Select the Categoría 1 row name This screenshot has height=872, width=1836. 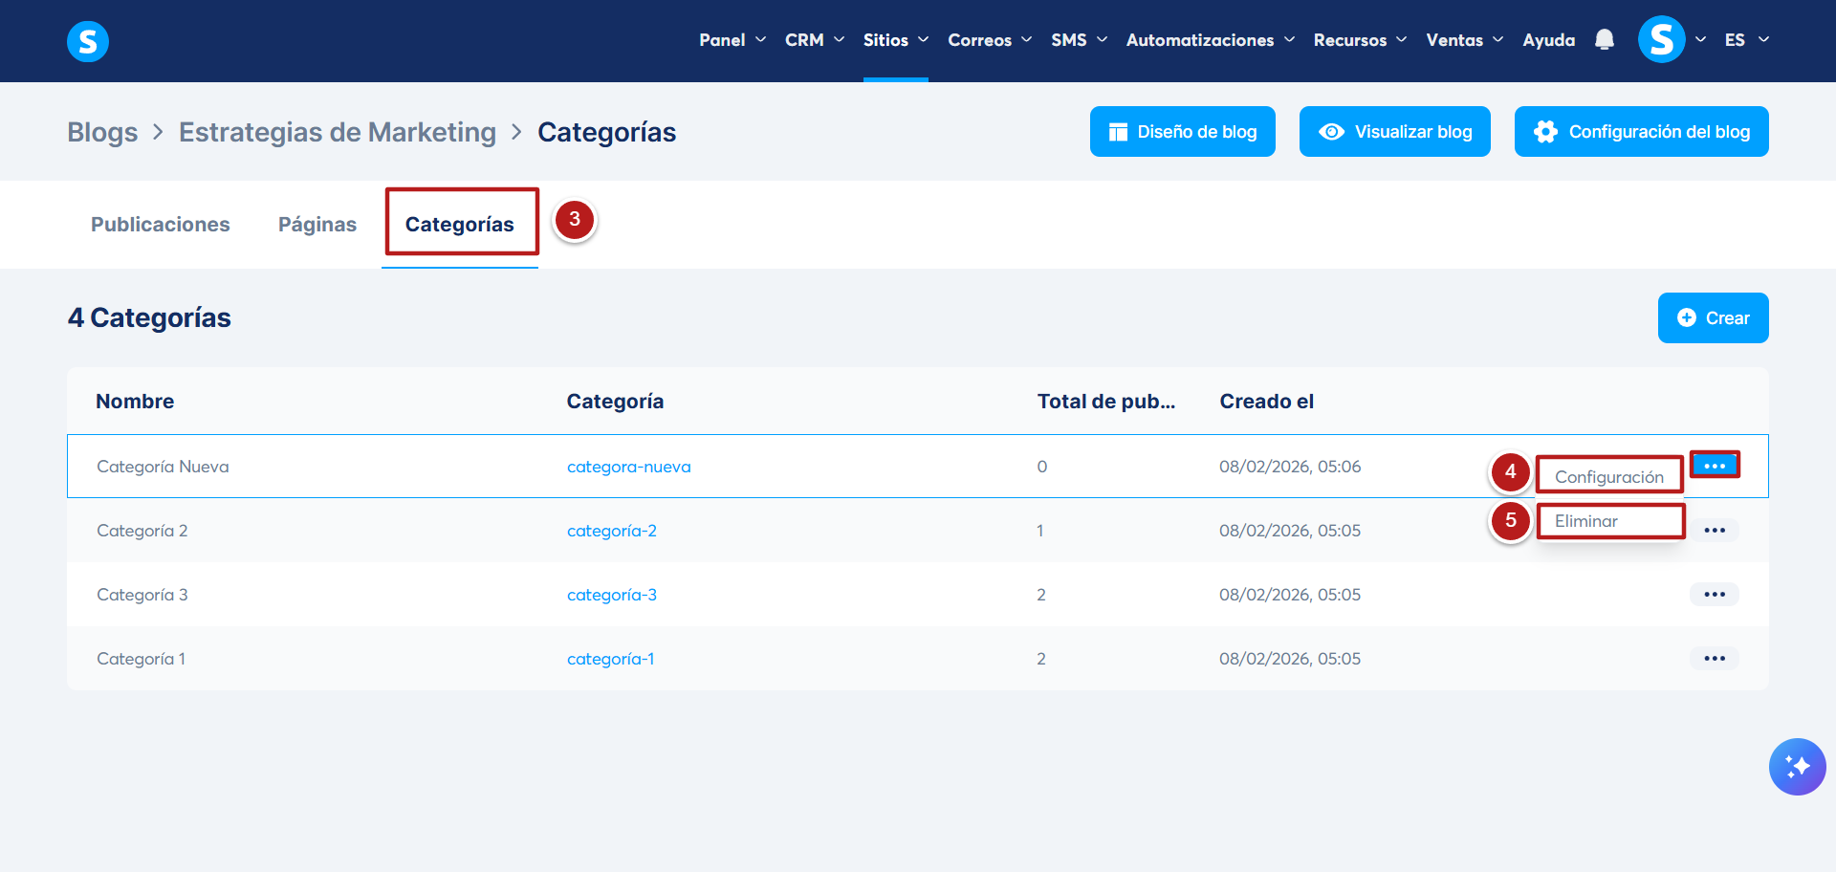point(142,659)
